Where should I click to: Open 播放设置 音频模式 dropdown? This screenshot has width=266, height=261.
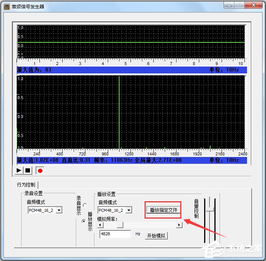129,210
